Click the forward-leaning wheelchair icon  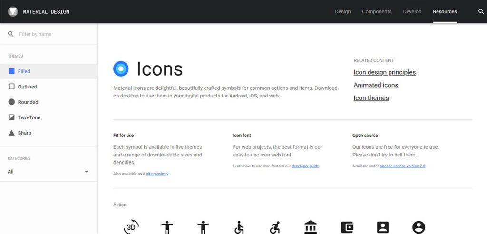coord(275,227)
